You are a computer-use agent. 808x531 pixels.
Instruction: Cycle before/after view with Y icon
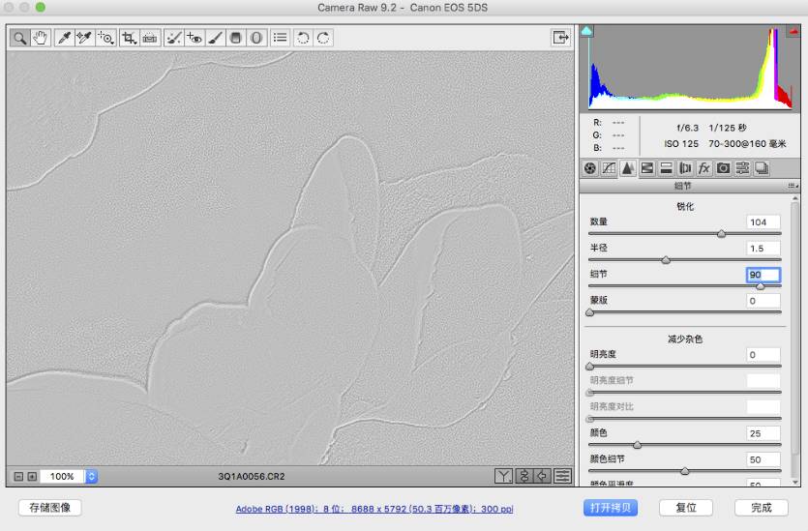[503, 476]
